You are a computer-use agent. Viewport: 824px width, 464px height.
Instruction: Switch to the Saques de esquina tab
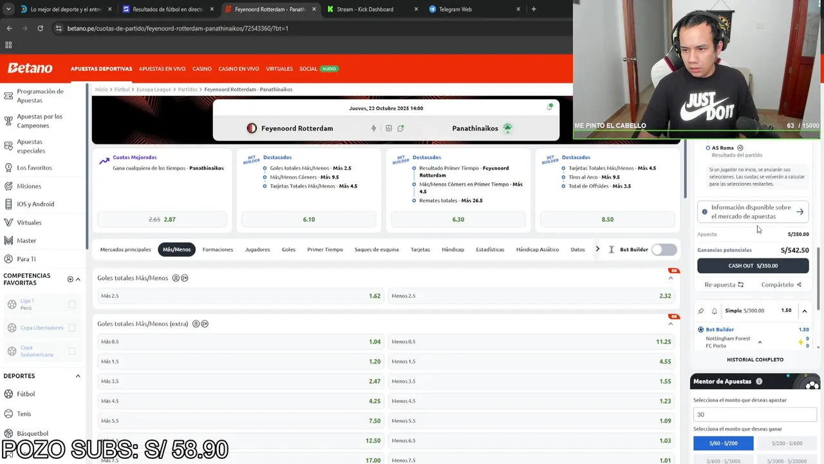[377, 249]
